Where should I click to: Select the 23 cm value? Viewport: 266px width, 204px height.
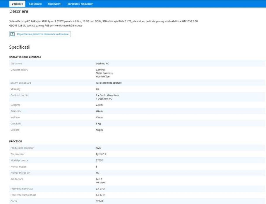(99, 105)
